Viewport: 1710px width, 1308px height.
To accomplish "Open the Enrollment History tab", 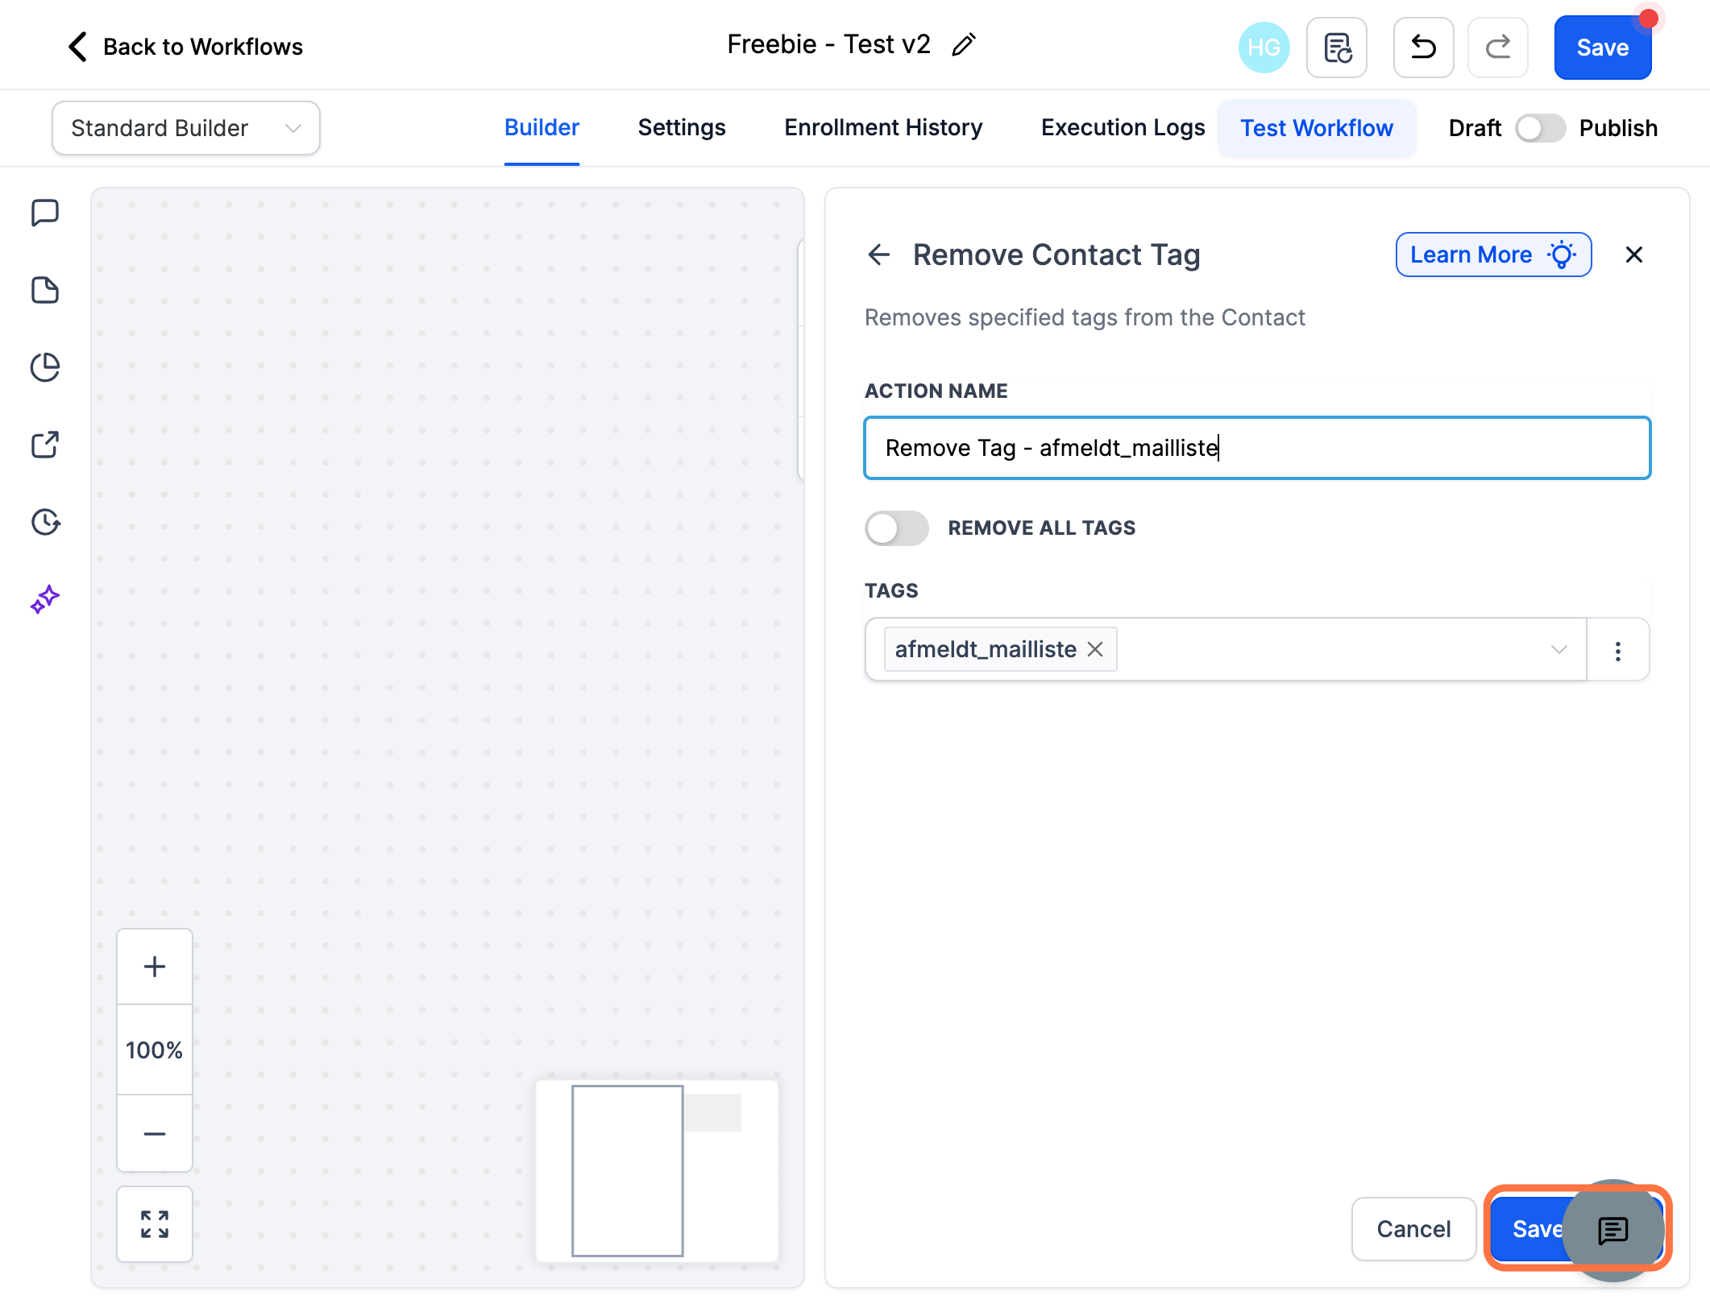I will tap(883, 128).
